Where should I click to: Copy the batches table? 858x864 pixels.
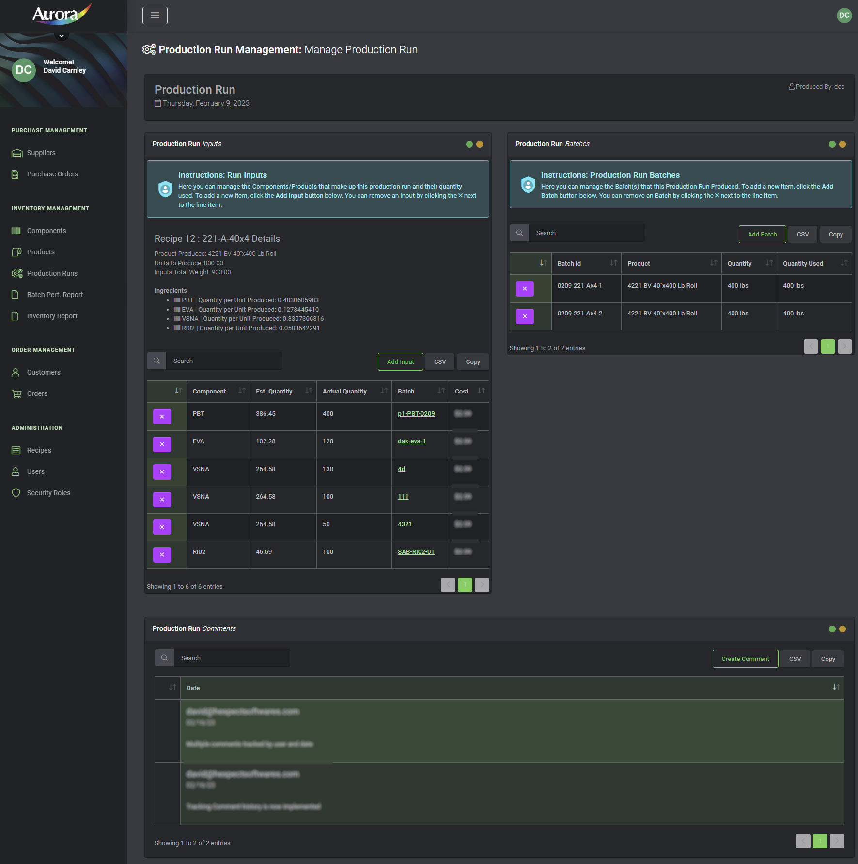(836, 235)
